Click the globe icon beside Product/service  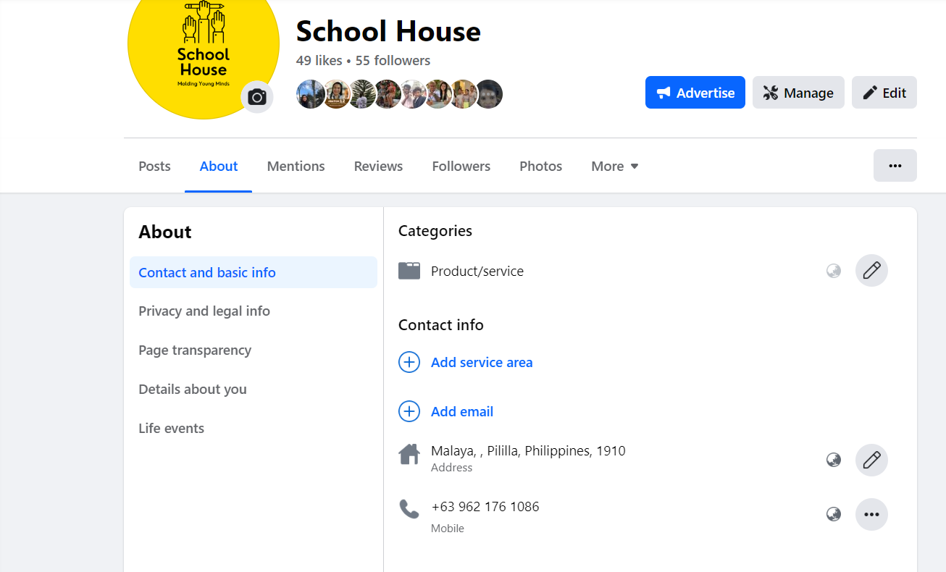point(834,271)
